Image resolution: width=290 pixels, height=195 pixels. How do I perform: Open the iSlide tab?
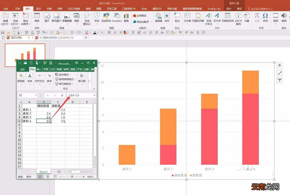144,9
